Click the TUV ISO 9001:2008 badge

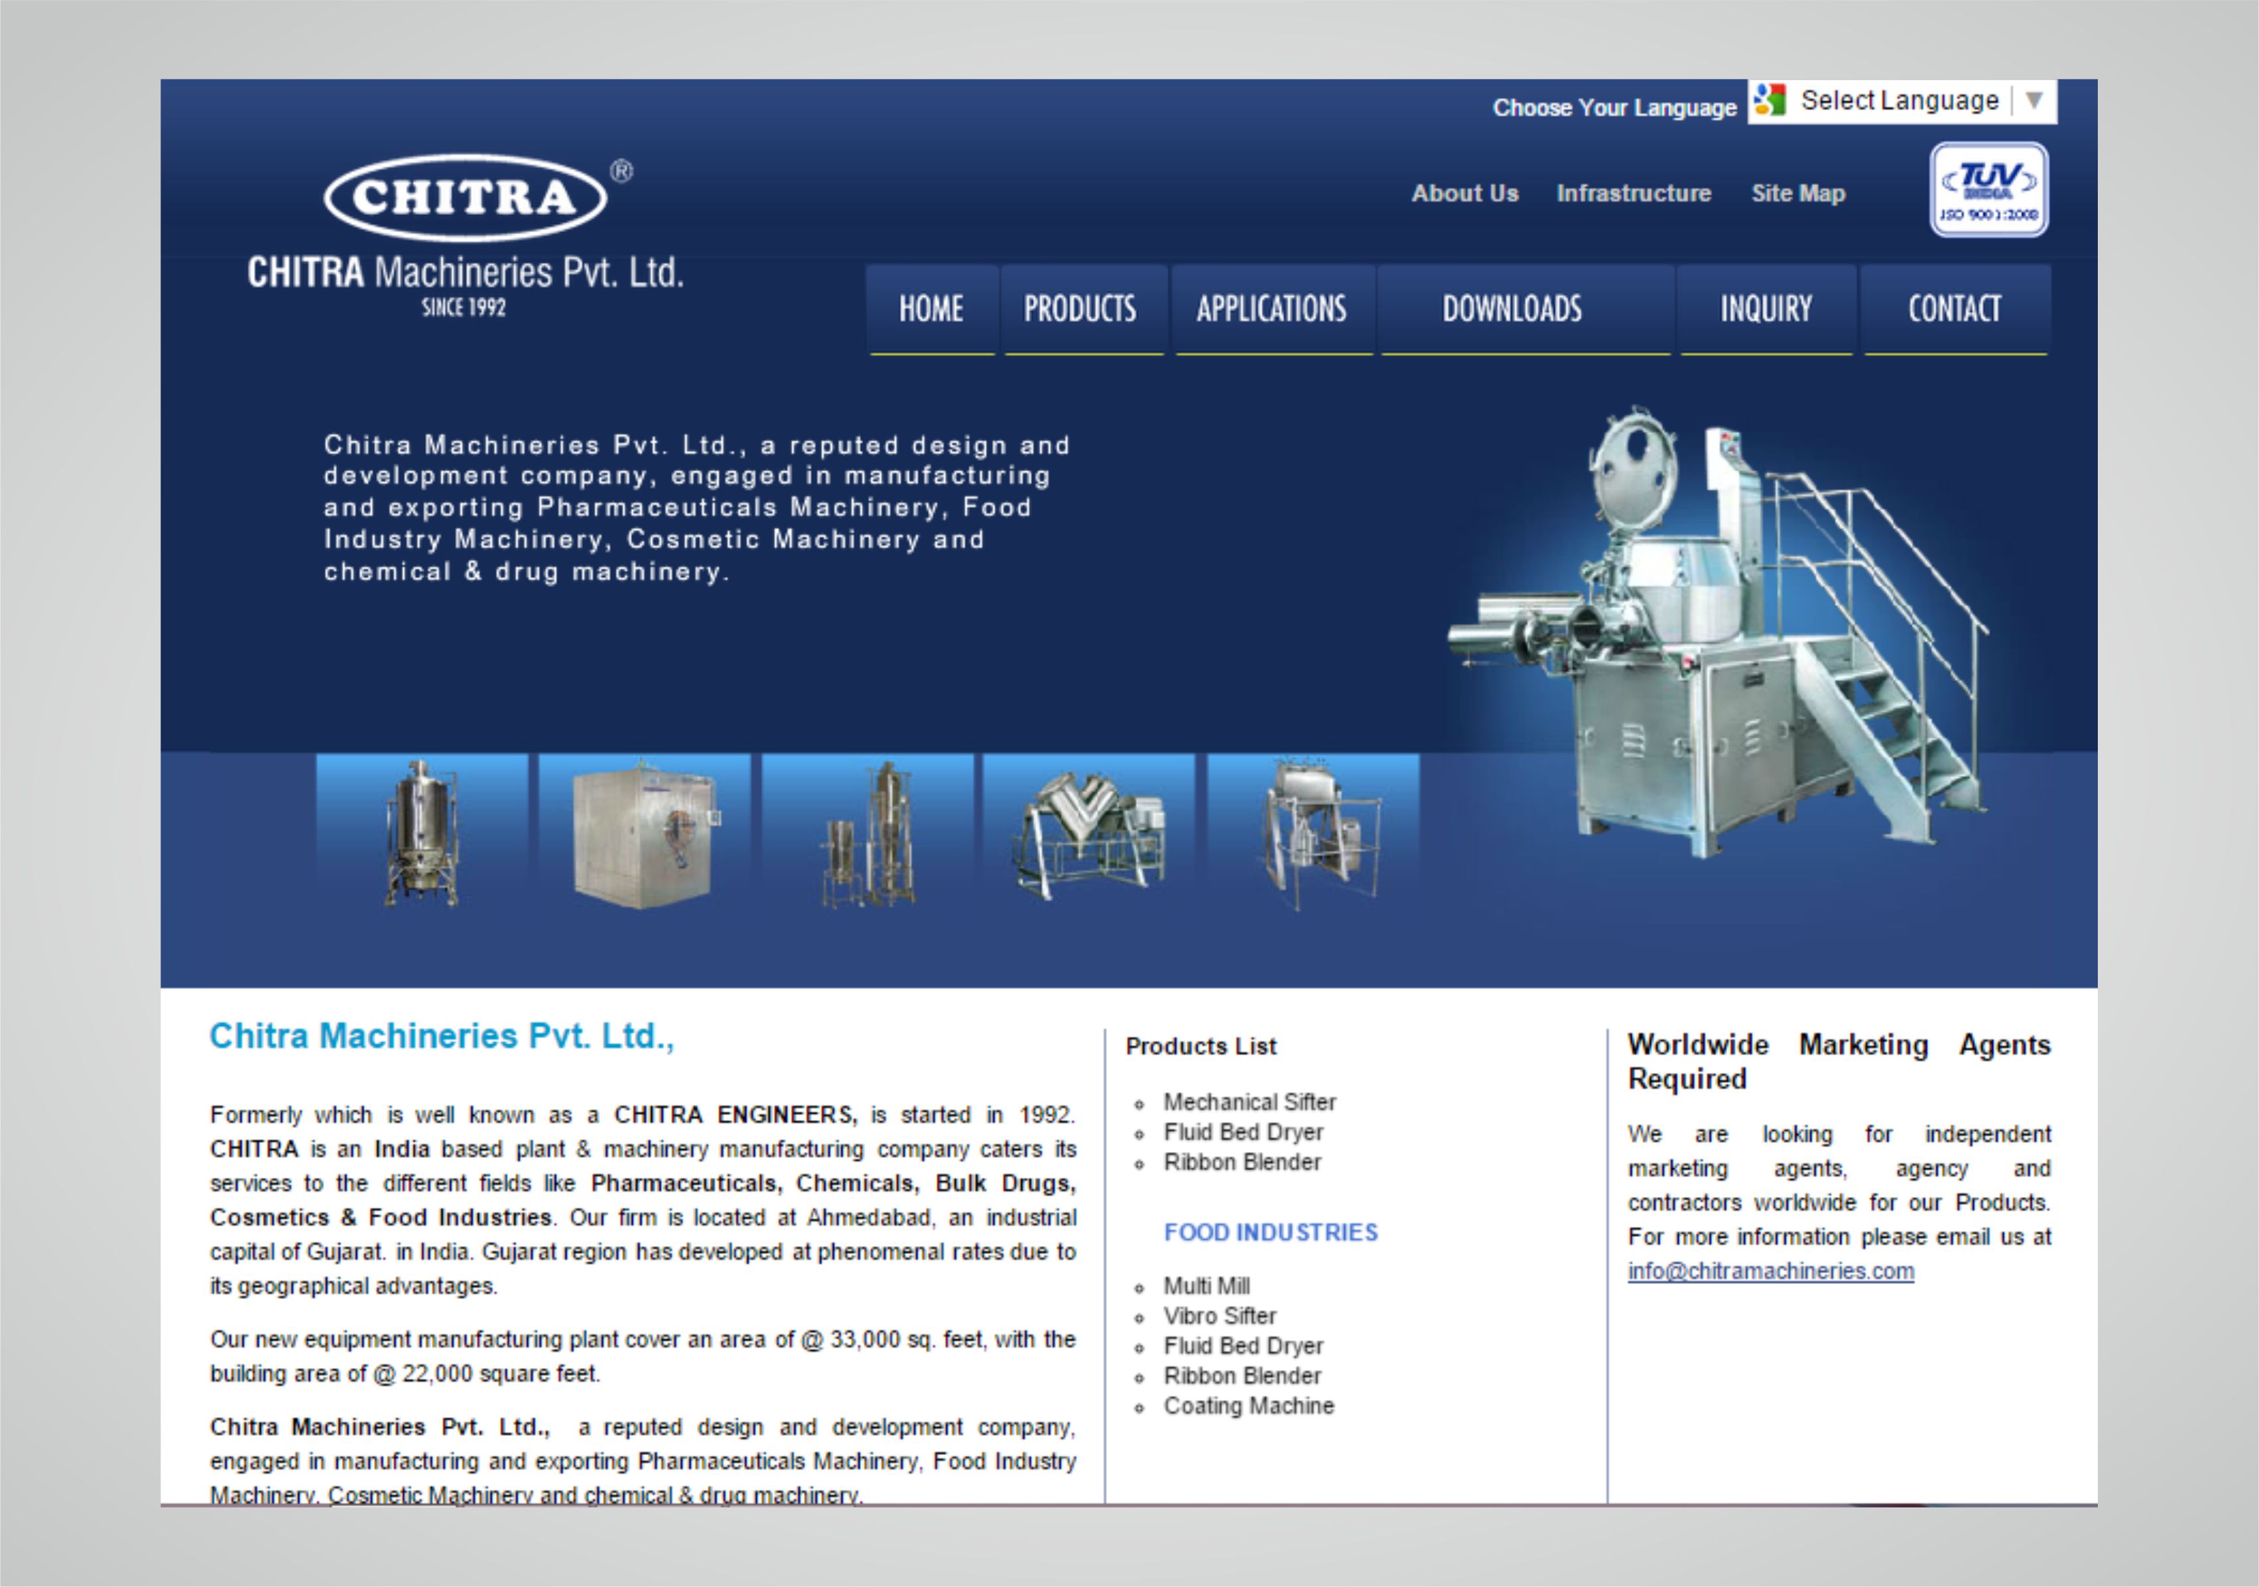1988,190
